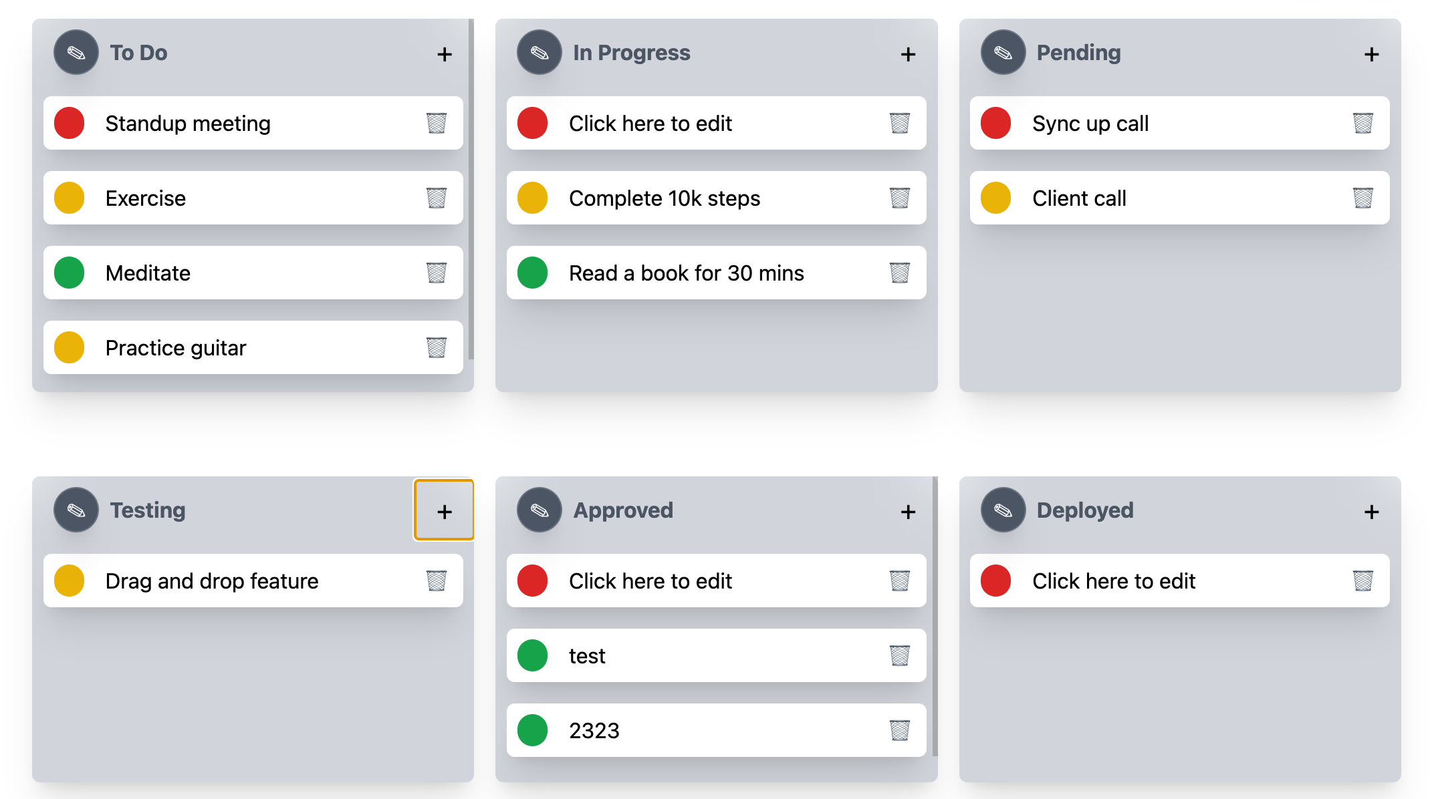Screen dimensions: 1432x799
Task: Click green priority dot on Meditate
Action: 69,273
